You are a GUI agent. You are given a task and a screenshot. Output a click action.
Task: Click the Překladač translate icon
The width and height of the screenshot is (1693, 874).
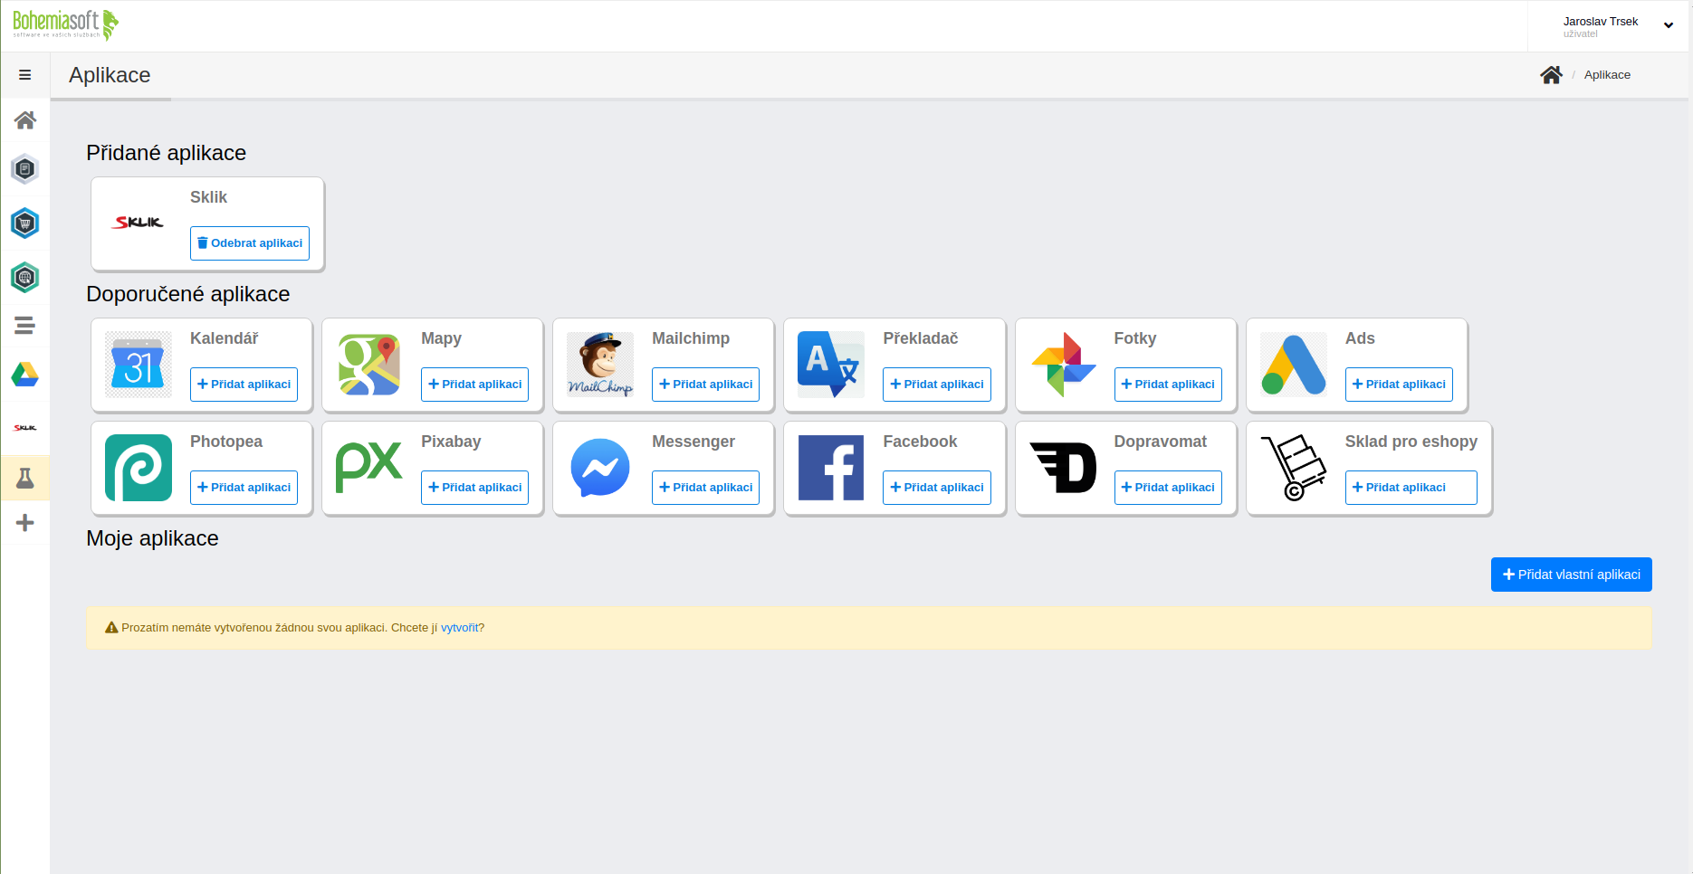(x=831, y=365)
